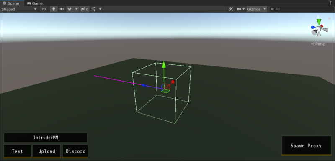This screenshot has width=335, height=161.
Task: Toggle hidden objects visibility with the eye icon
Action: pos(84,9)
